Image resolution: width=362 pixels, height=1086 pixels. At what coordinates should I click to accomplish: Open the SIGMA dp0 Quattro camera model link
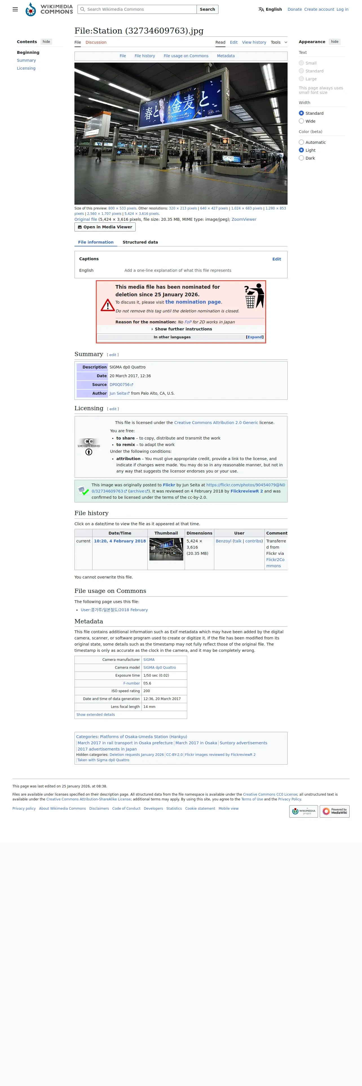160,667
